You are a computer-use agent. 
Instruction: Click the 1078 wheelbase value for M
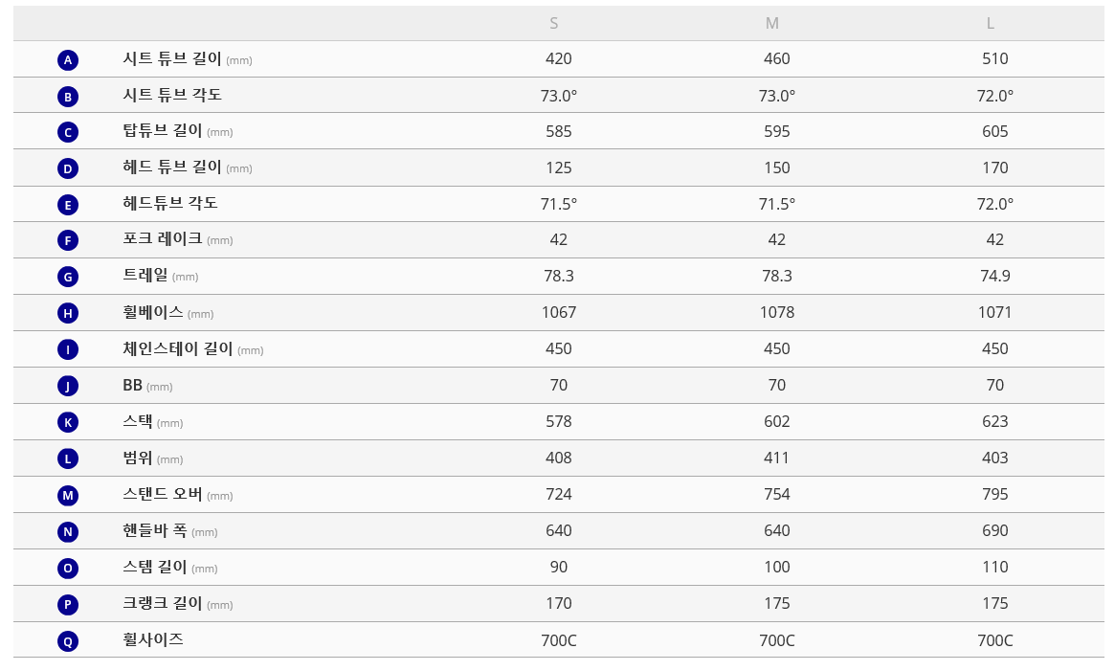(777, 313)
